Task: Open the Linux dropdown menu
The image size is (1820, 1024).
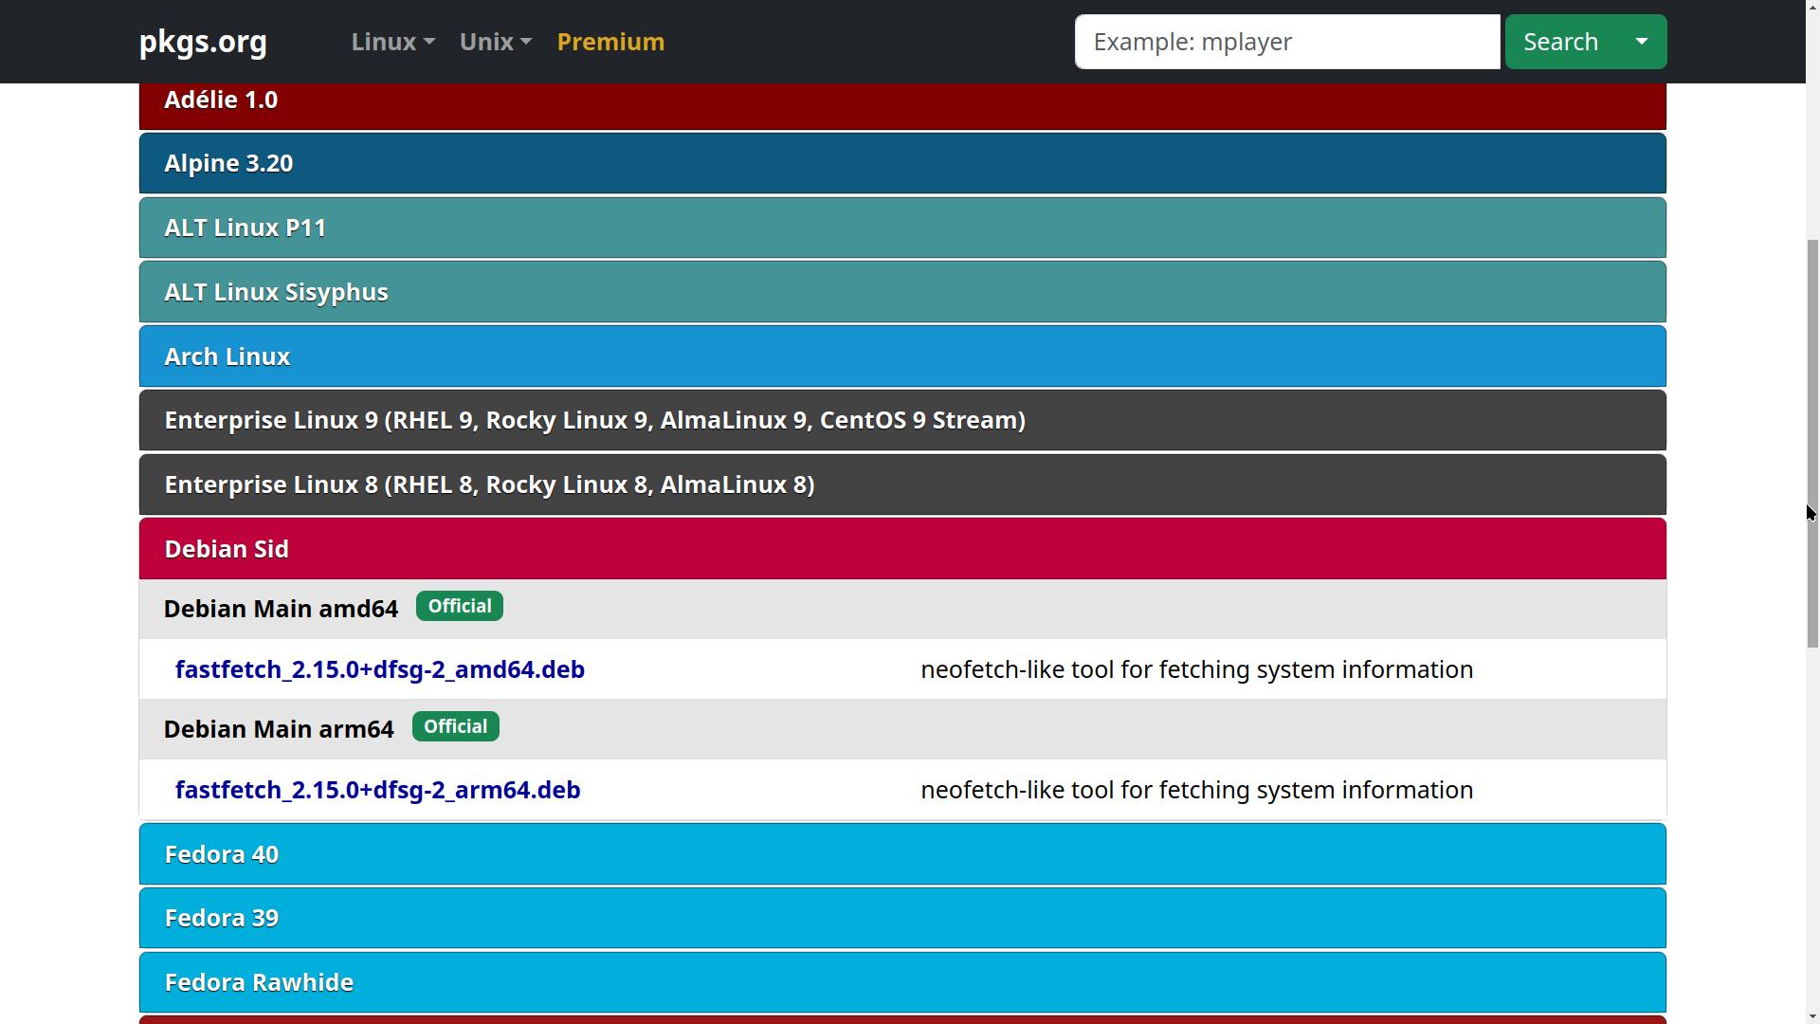Action: click(393, 42)
